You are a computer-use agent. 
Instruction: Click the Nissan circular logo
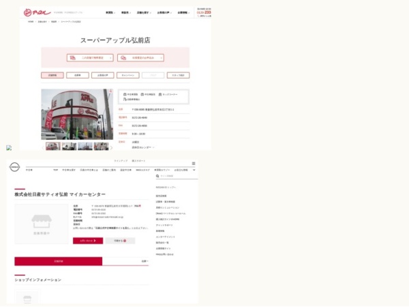coord(14,166)
